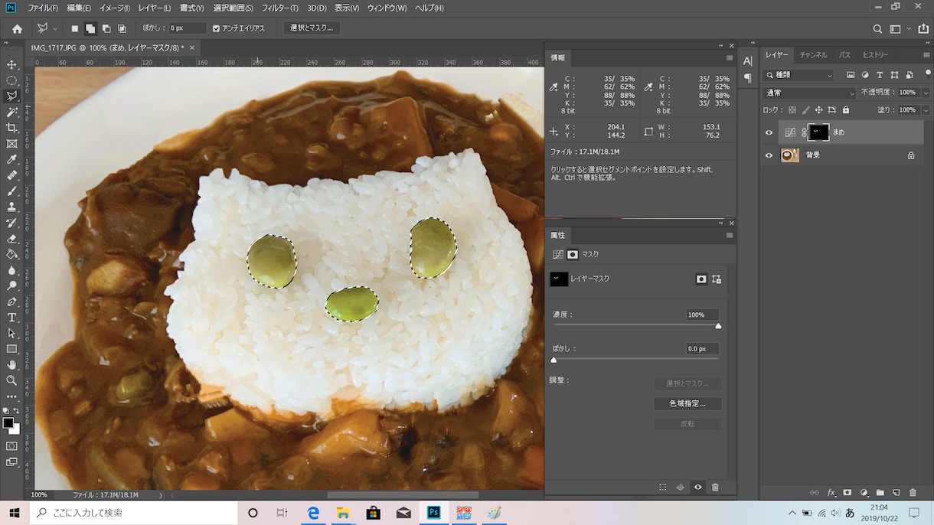Open the 選択範囲(S) menu

pos(233,8)
